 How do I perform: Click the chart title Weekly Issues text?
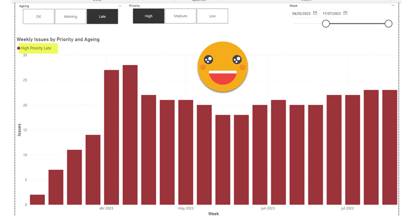tap(58, 39)
